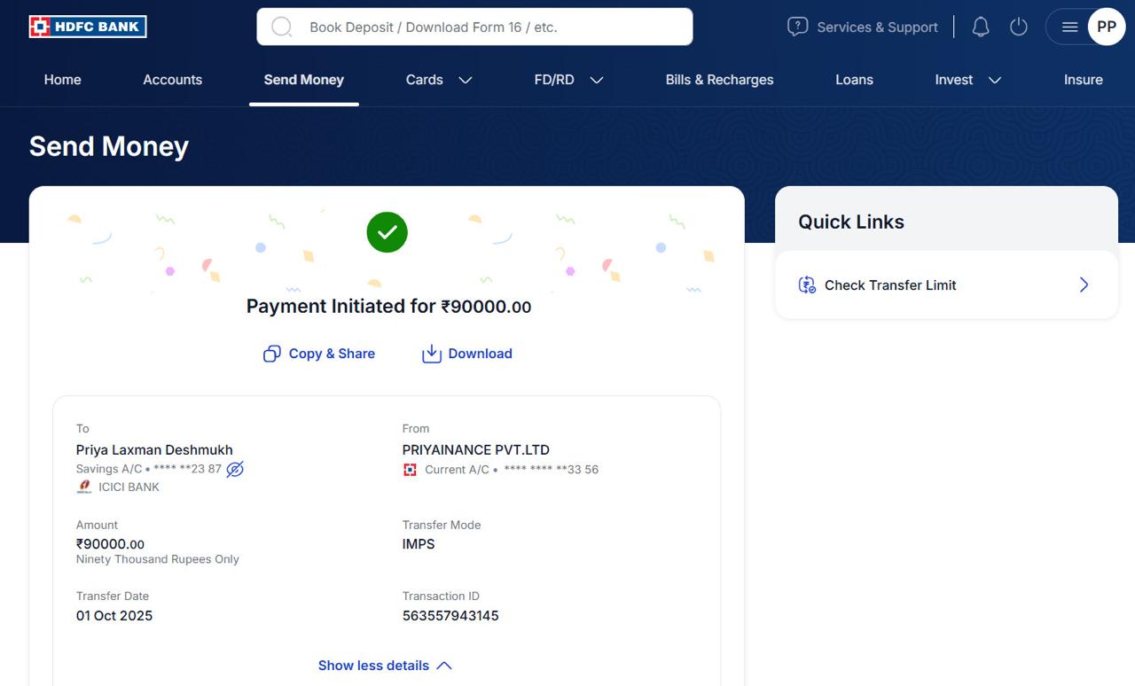Open notifications bell icon

coord(980,27)
